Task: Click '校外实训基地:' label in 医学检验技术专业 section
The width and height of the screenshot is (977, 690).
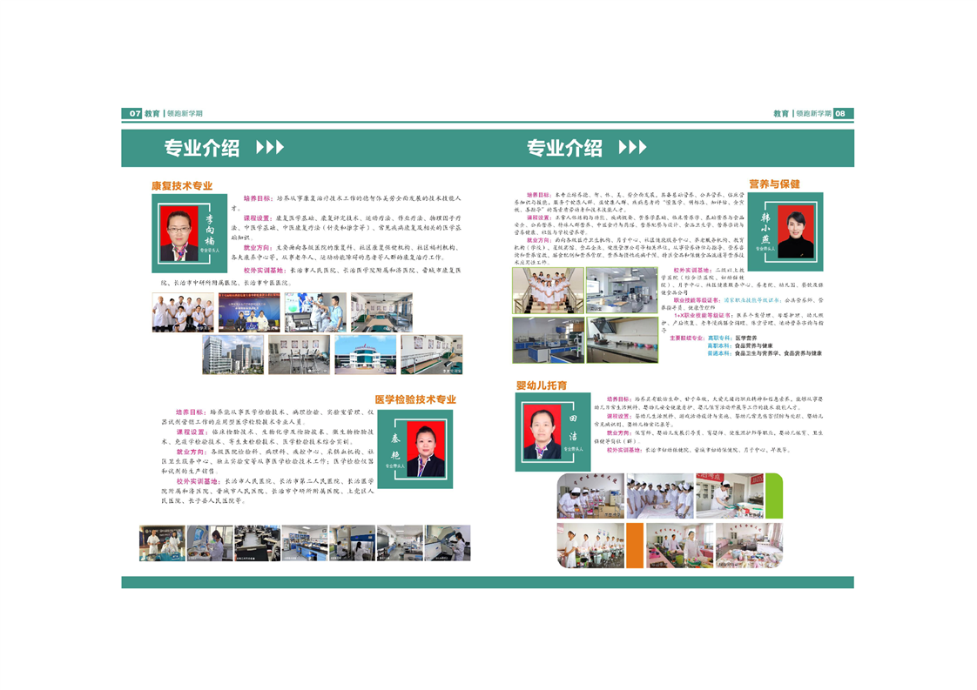Action: tap(199, 481)
